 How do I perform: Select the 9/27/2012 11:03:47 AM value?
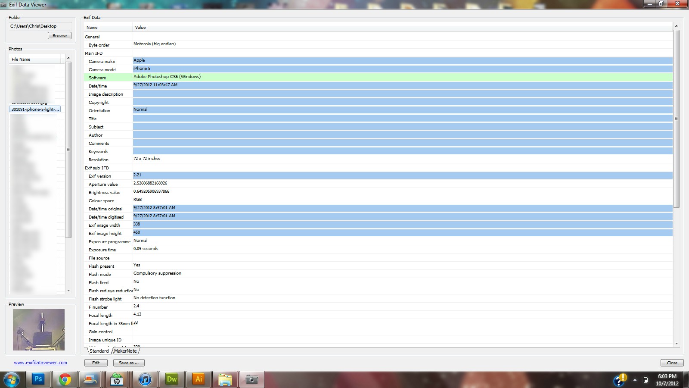pyautogui.click(x=155, y=85)
